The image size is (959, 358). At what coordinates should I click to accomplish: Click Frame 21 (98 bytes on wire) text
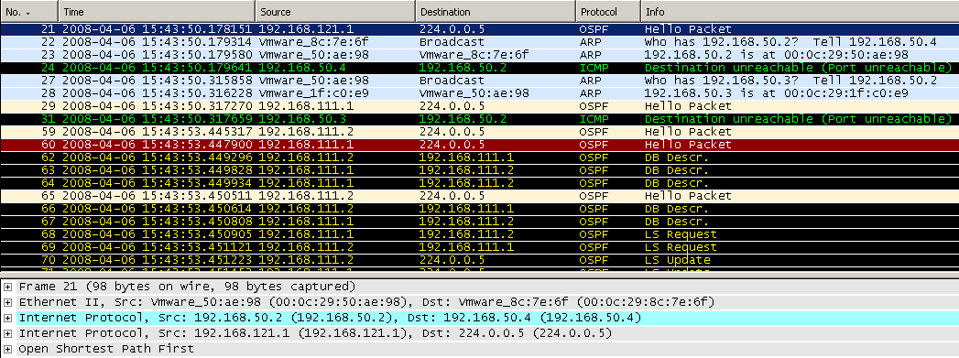click(187, 287)
